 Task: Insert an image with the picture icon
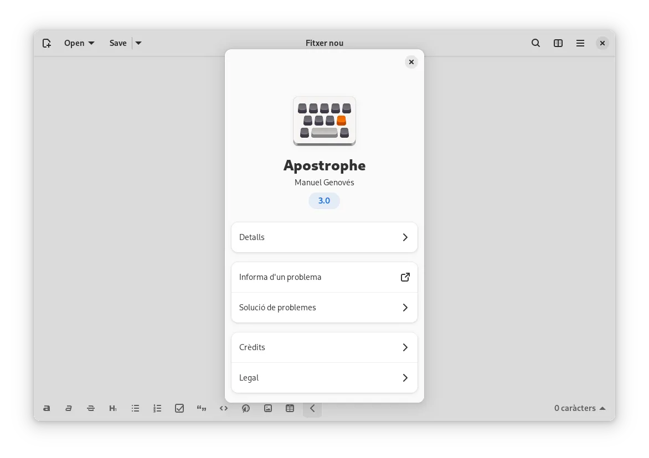point(268,408)
